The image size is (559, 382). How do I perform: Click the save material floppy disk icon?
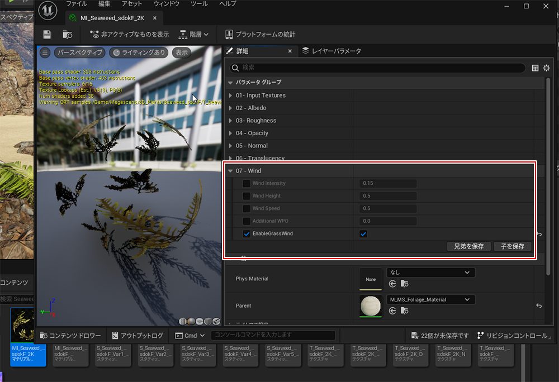(47, 35)
